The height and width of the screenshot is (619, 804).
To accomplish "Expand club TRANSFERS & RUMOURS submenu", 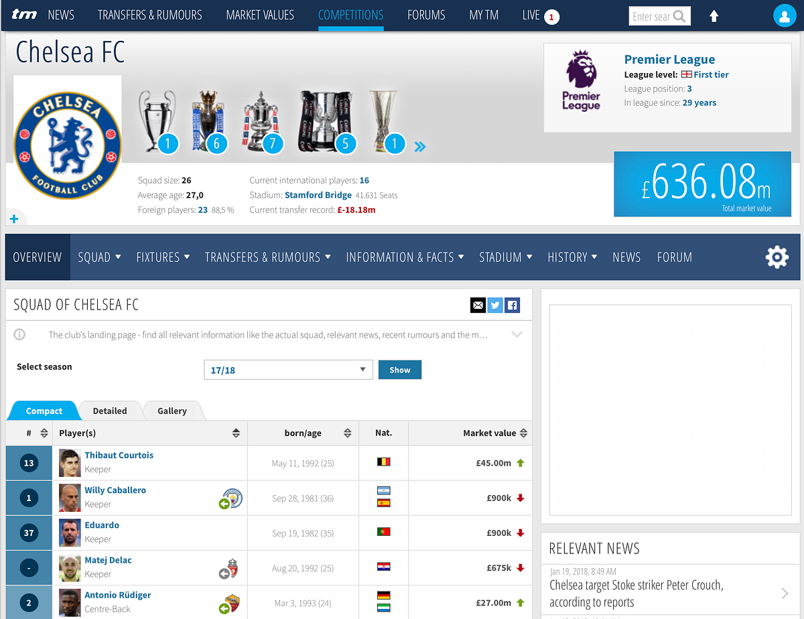I will [267, 257].
